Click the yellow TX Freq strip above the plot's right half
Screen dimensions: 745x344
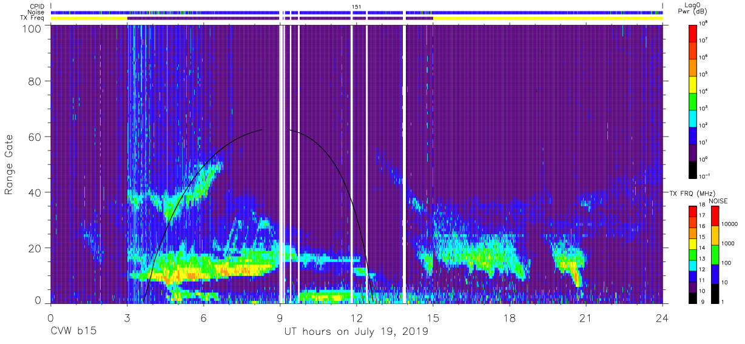(548, 19)
